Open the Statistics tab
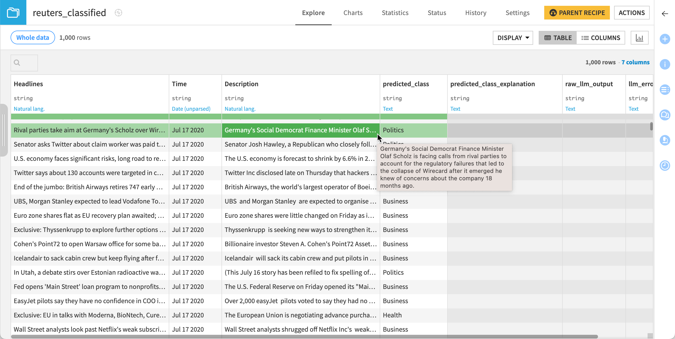The width and height of the screenshot is (675, 339). point(395,13)
